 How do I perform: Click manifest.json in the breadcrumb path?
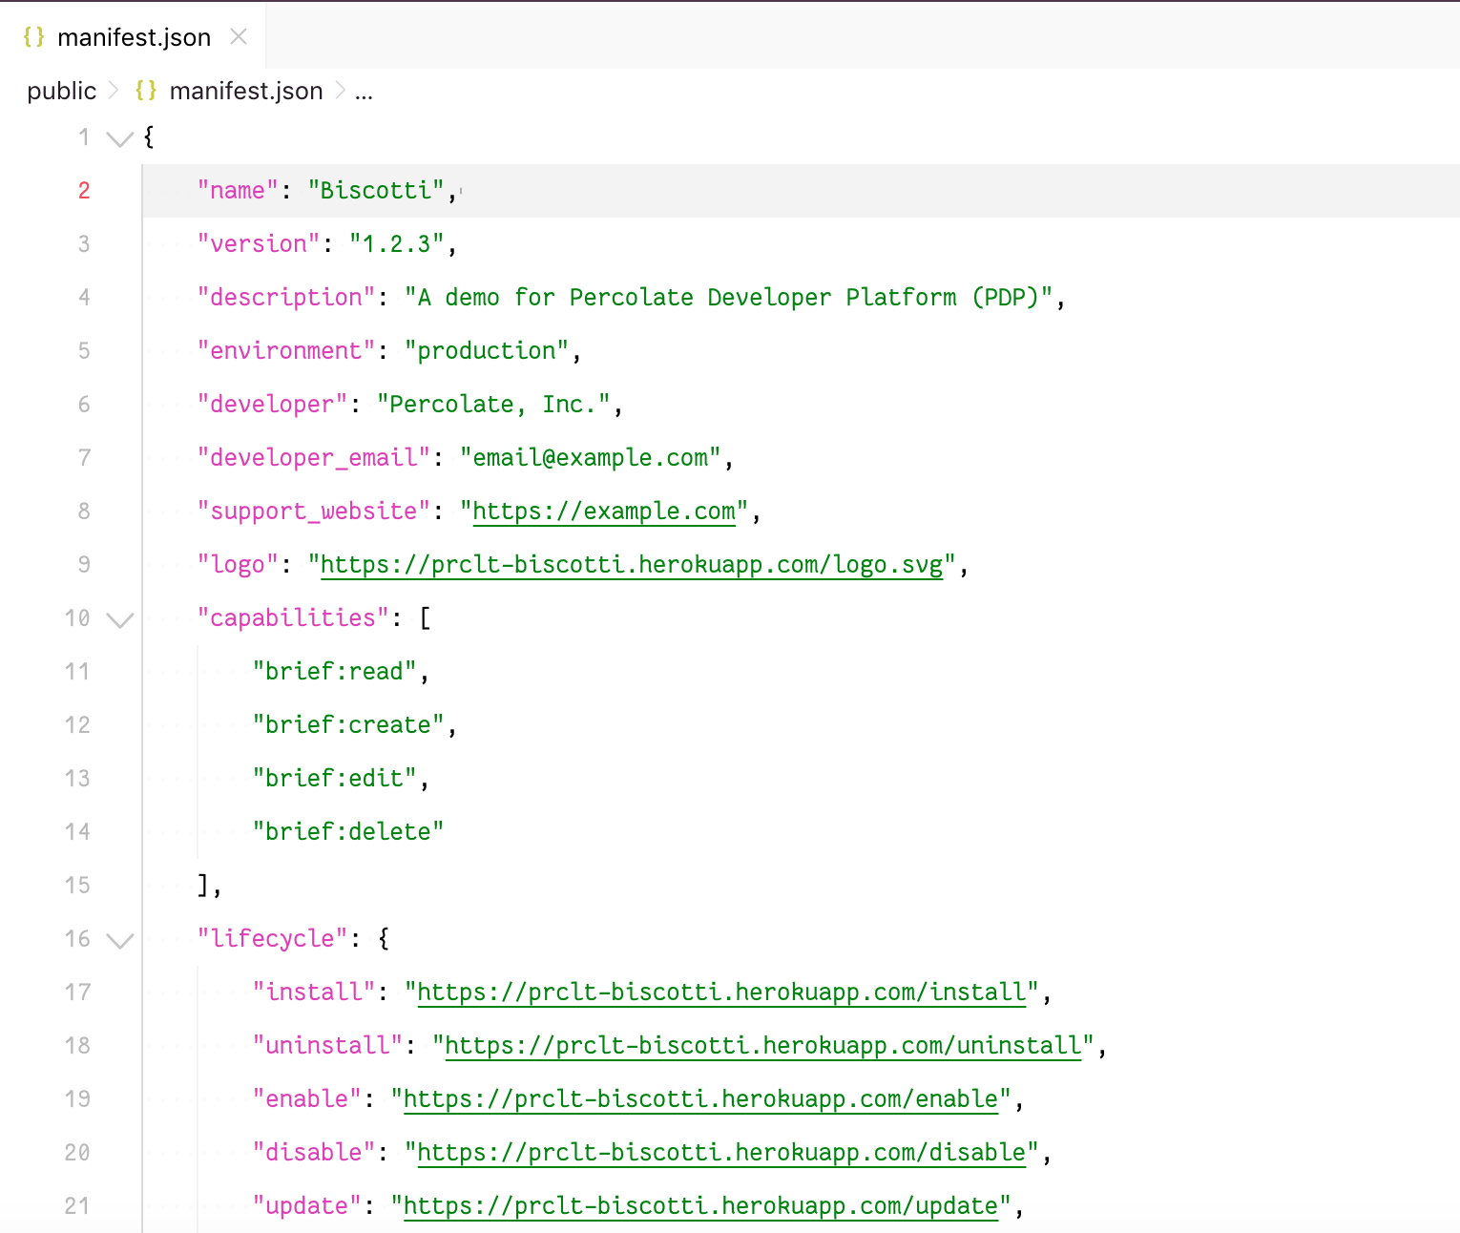tap(246, 91)
